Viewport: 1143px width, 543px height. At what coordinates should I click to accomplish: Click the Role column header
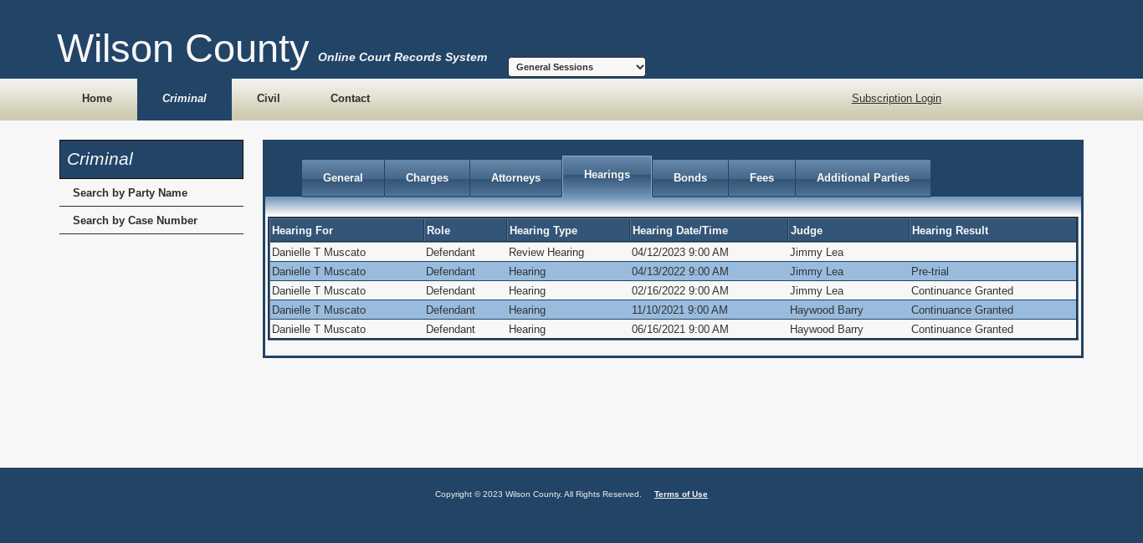tap(465, 231)
